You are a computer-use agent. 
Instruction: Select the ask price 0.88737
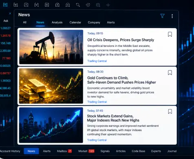click(5, 73)
